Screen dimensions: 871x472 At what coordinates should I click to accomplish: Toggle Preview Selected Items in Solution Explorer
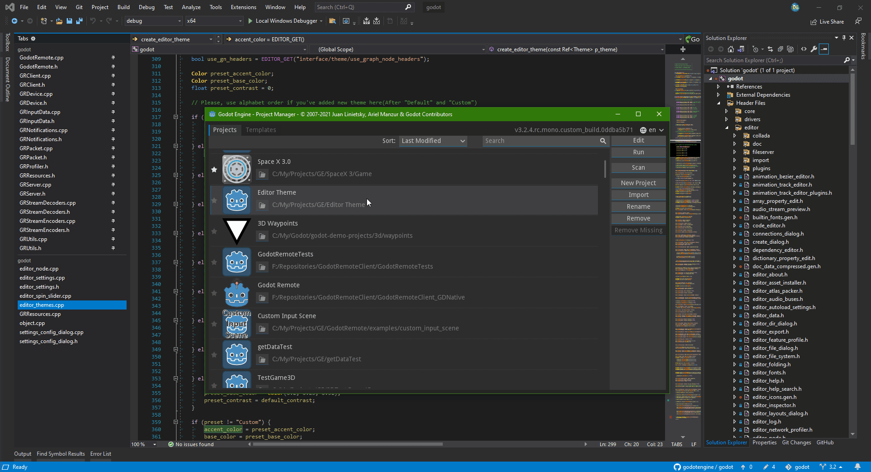(x=824, y=49)
